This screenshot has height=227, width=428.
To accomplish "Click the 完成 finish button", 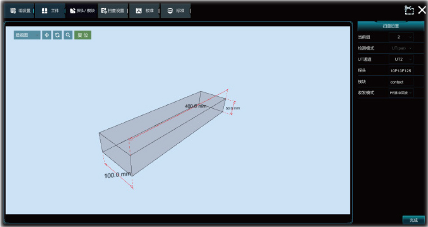I will tap(414, 220).
